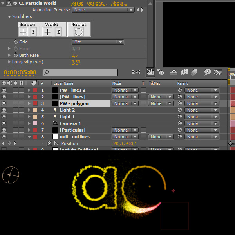Click the Screen Z scrubber

pyautogui.click(x=33, y=32)
